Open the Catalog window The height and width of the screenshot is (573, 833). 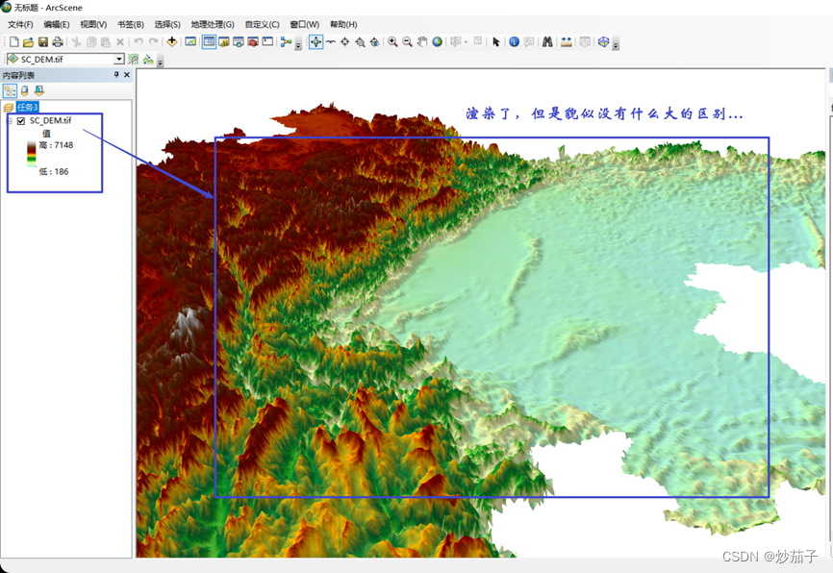click(x=224, y=42)
